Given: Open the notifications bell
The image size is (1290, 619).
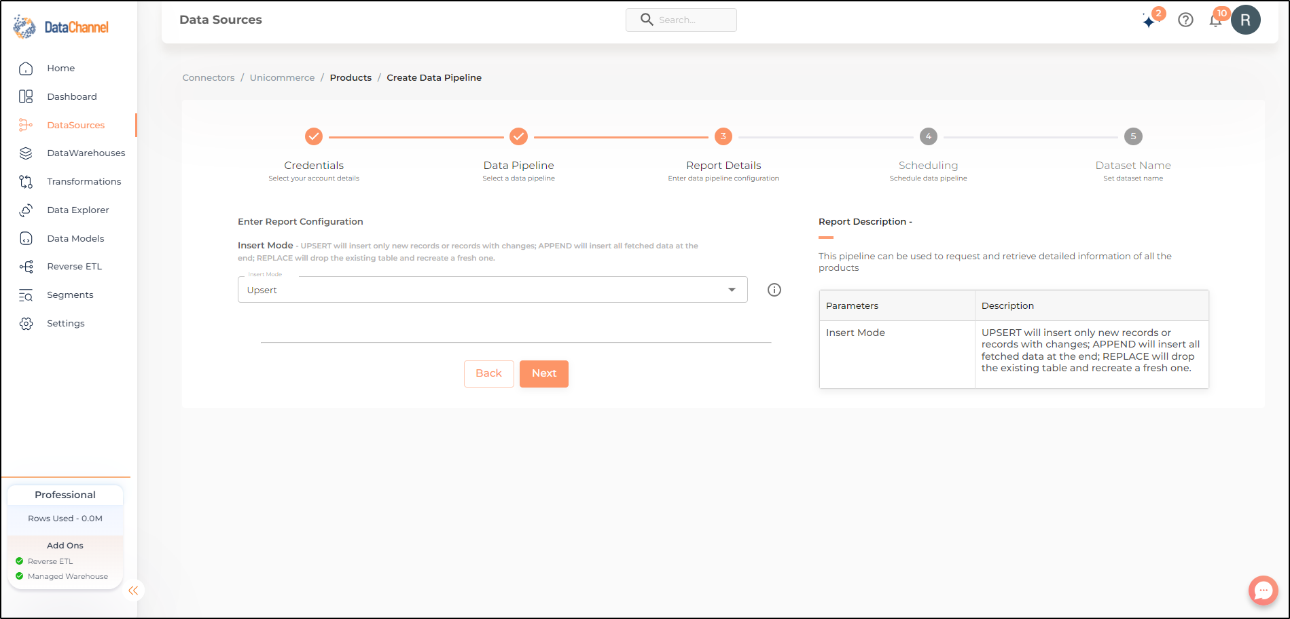Looking at the screenshot, I should (x=1216, y=20).
